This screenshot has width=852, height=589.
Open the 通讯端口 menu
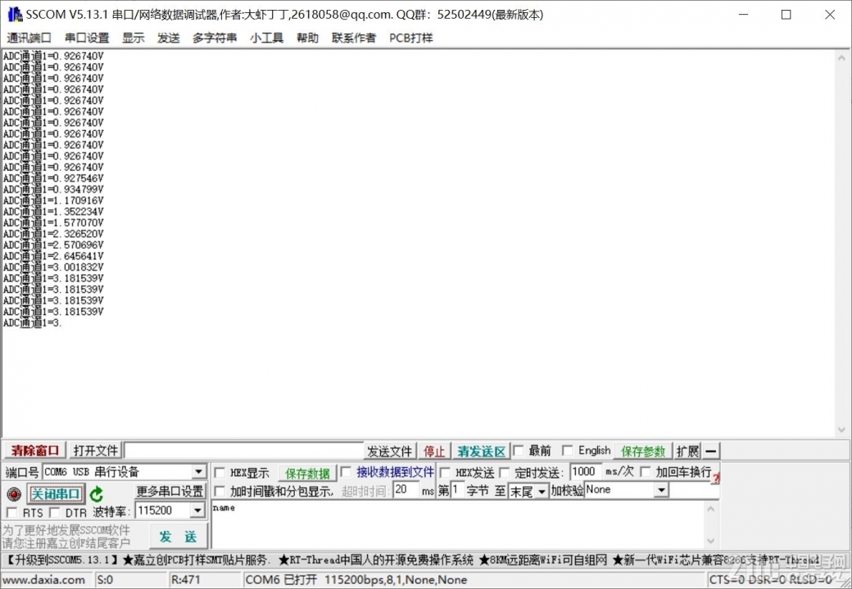point(29,38)
